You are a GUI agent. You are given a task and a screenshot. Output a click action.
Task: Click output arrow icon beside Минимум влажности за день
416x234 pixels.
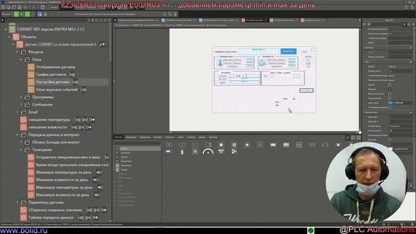pyautogui.click(x=96, y=180)
